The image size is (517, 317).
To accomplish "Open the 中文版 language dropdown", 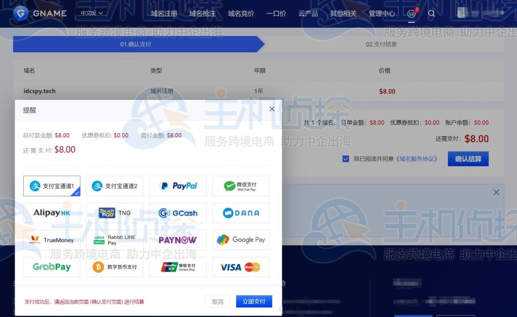I will [91, 13].
